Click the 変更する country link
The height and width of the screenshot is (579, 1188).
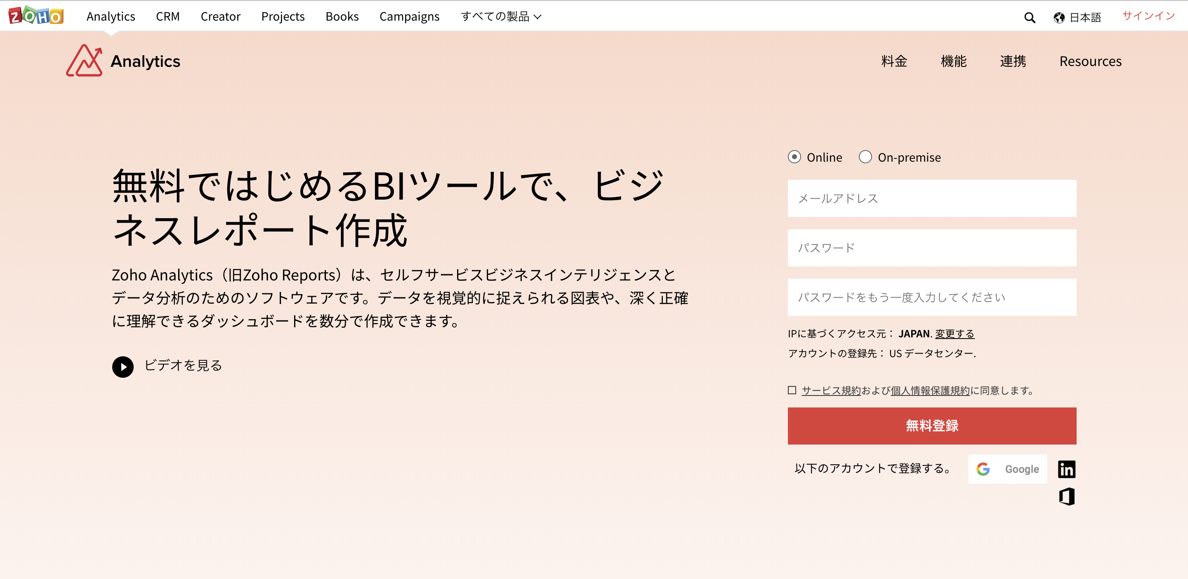pos(954,333)
